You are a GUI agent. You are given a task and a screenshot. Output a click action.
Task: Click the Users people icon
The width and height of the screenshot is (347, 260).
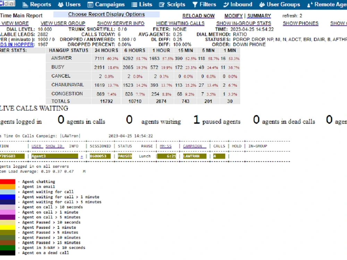tap(61, 5)
